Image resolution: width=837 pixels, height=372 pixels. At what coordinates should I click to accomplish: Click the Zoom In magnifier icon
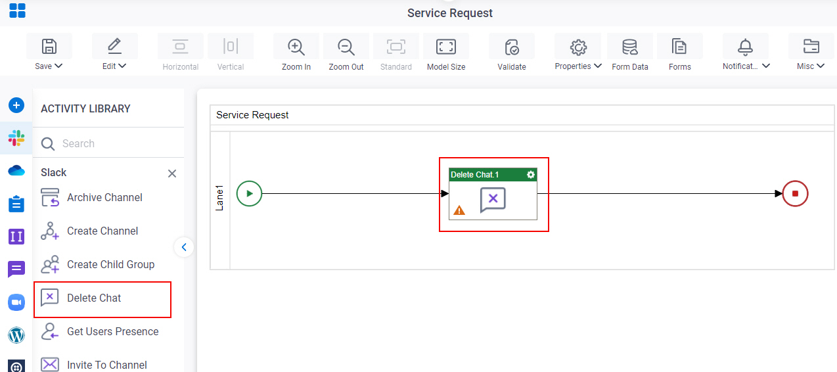(x=296, y=47)
